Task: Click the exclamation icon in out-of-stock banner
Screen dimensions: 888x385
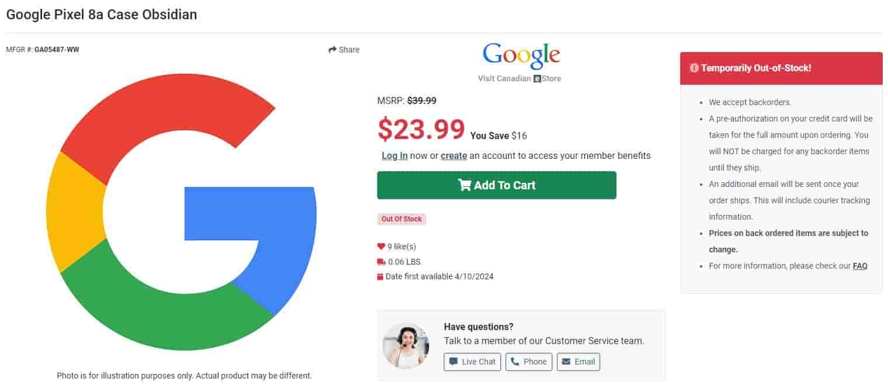Action: [x=694, y=68]
